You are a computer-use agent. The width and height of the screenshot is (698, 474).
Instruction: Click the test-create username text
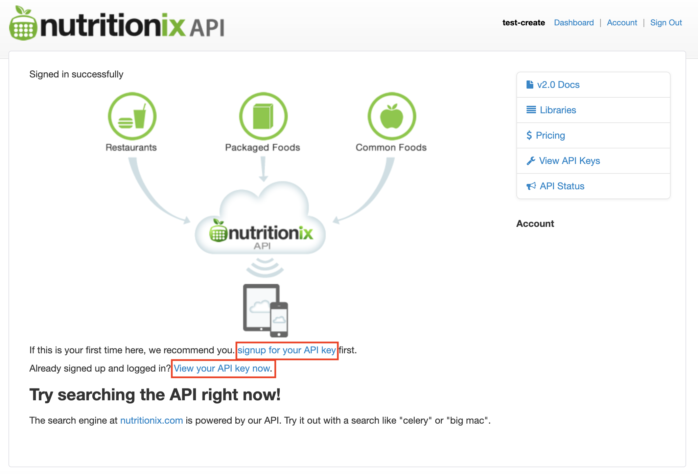point(523,23)
